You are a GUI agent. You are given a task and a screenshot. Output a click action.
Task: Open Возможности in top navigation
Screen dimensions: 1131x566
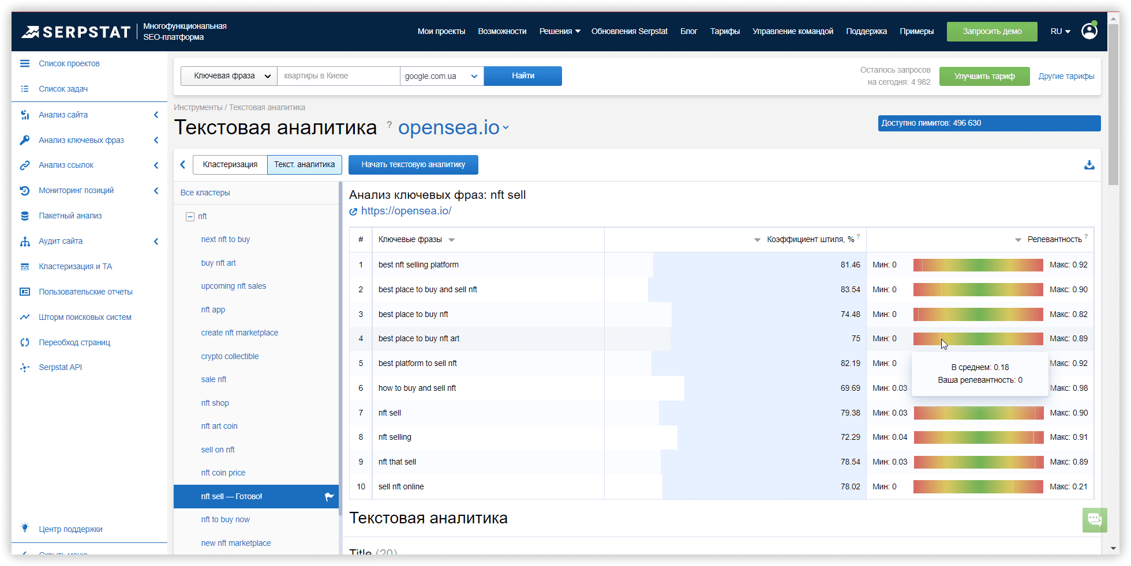coord(502,31)
